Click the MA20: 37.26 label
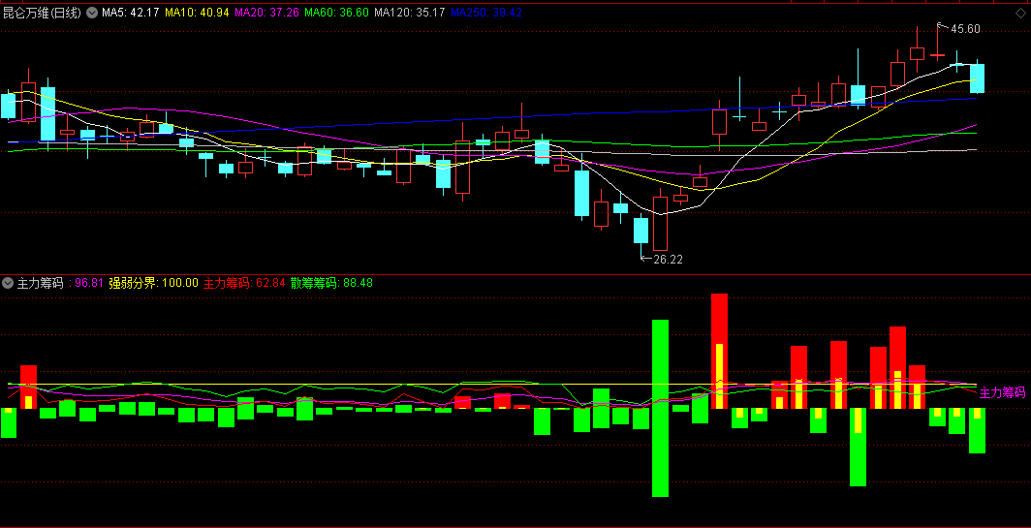The width and height of the screenshot is (1031, 528). (266, 13)
